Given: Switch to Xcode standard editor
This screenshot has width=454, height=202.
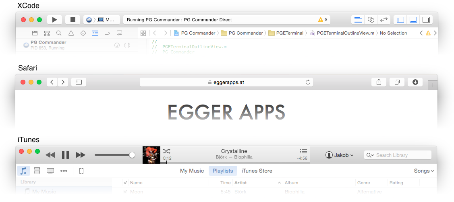Looking at the screenshot, I should coord(358,20).
